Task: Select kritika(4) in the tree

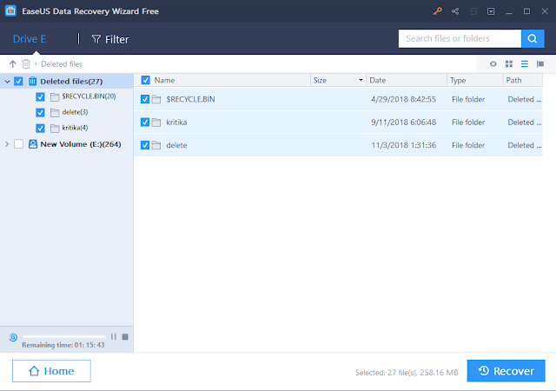Action: point(75,128)
